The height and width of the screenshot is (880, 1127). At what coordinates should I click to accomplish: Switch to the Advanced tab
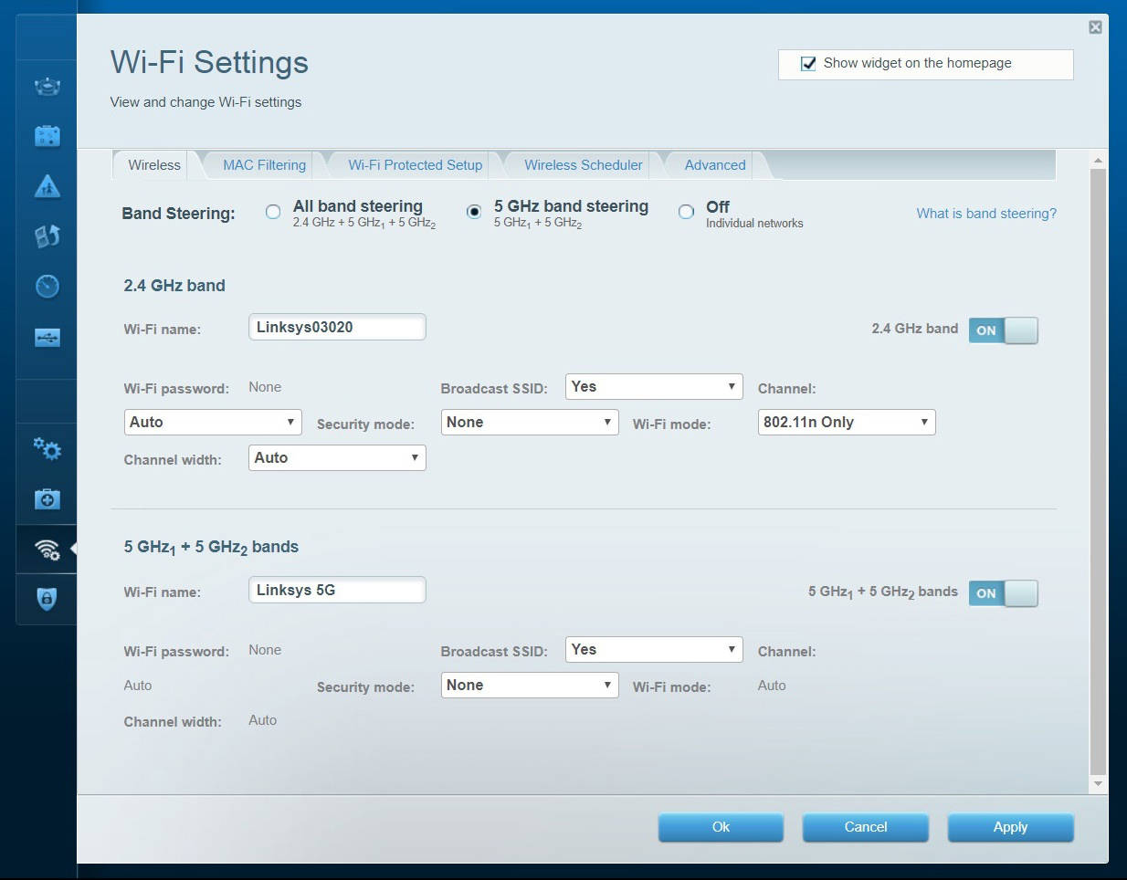tap(715, 165)
